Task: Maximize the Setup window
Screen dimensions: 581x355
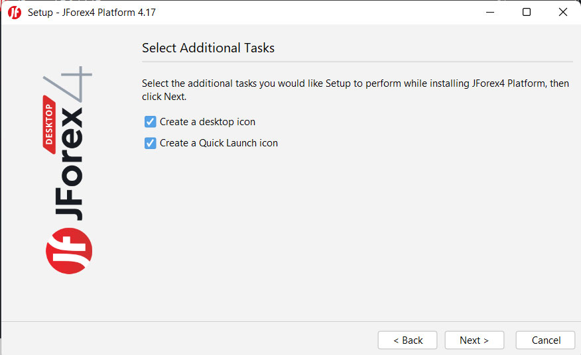Action: pyautogui.click(x=527, y=13)
